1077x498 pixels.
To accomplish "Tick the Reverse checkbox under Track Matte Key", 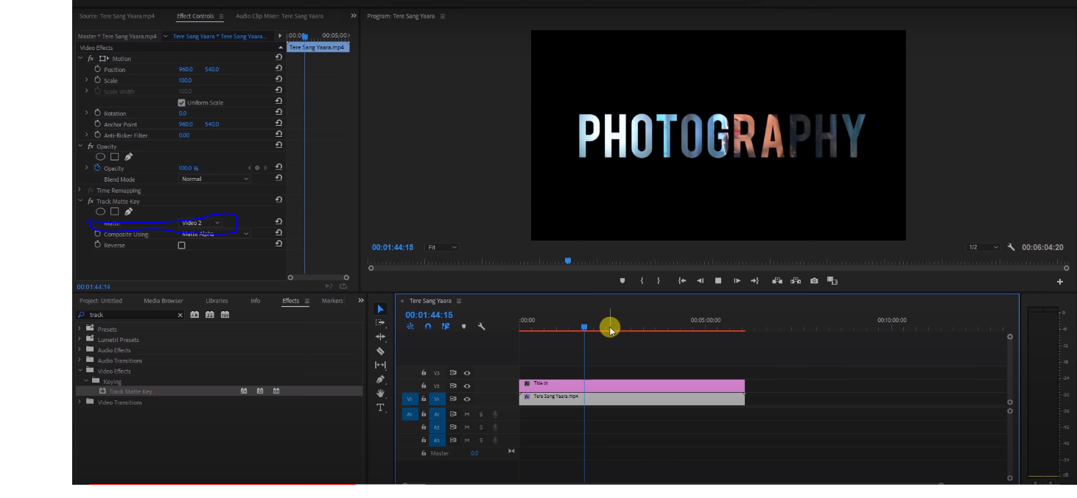I will [x=180, y=245].
